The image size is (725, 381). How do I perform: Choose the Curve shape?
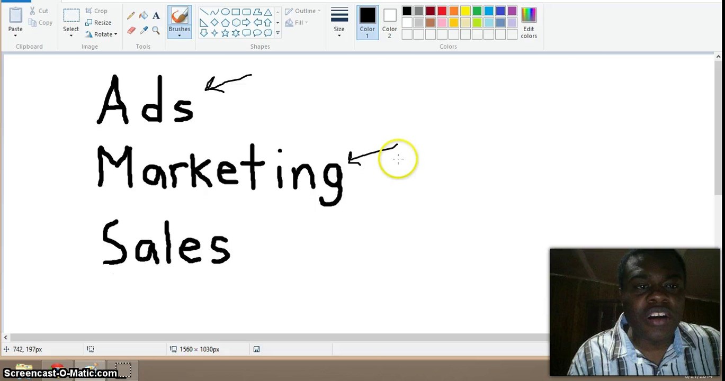pos(214,12)
